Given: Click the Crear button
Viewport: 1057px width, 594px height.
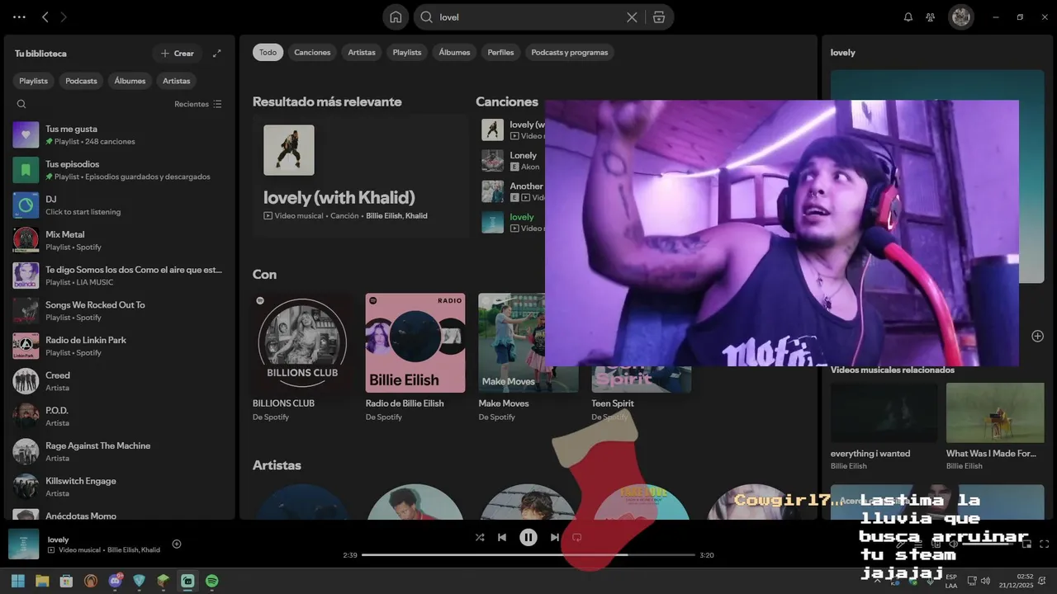Looking at the screenshot, I should [178, 53].
